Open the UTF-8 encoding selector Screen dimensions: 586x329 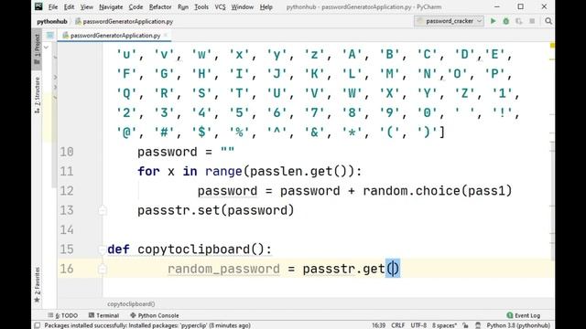point(418,325)
